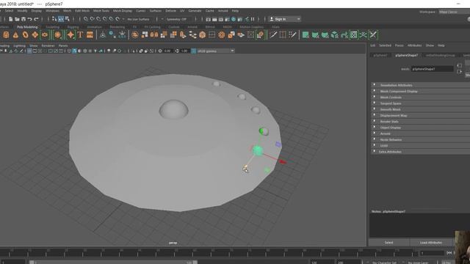This screenshot has width=470, height=264.
Task: Click the viewport gamma value field
Action: tap(184, 51)
